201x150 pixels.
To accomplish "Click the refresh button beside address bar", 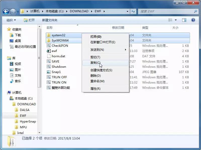I will [x=133, y=11].
